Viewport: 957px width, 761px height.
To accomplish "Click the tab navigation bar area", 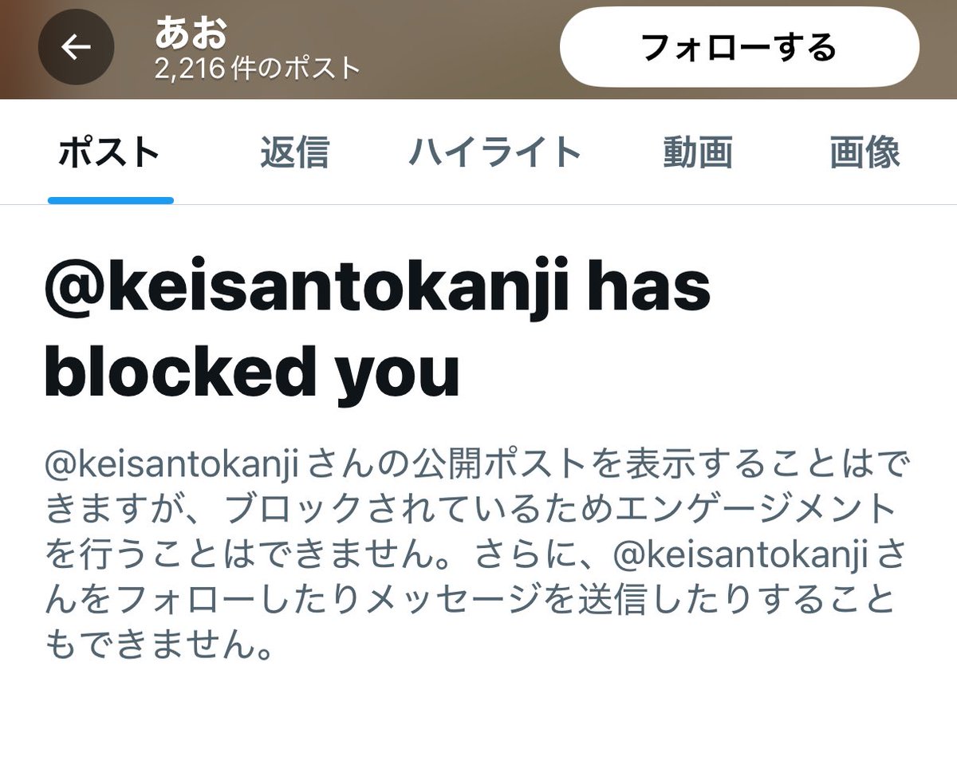I will [x=478, y=153].
